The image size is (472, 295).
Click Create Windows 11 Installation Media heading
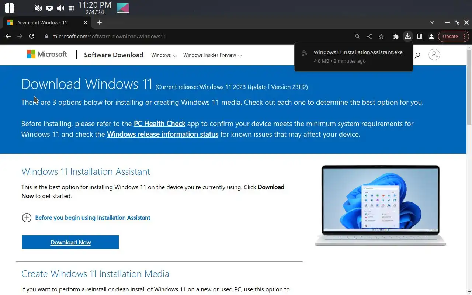pos(95,274)
